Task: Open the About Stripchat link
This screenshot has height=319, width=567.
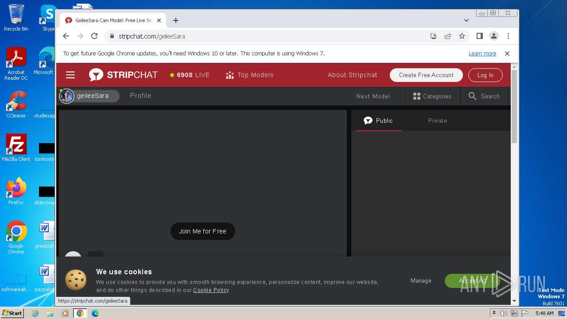Action: 353,75
